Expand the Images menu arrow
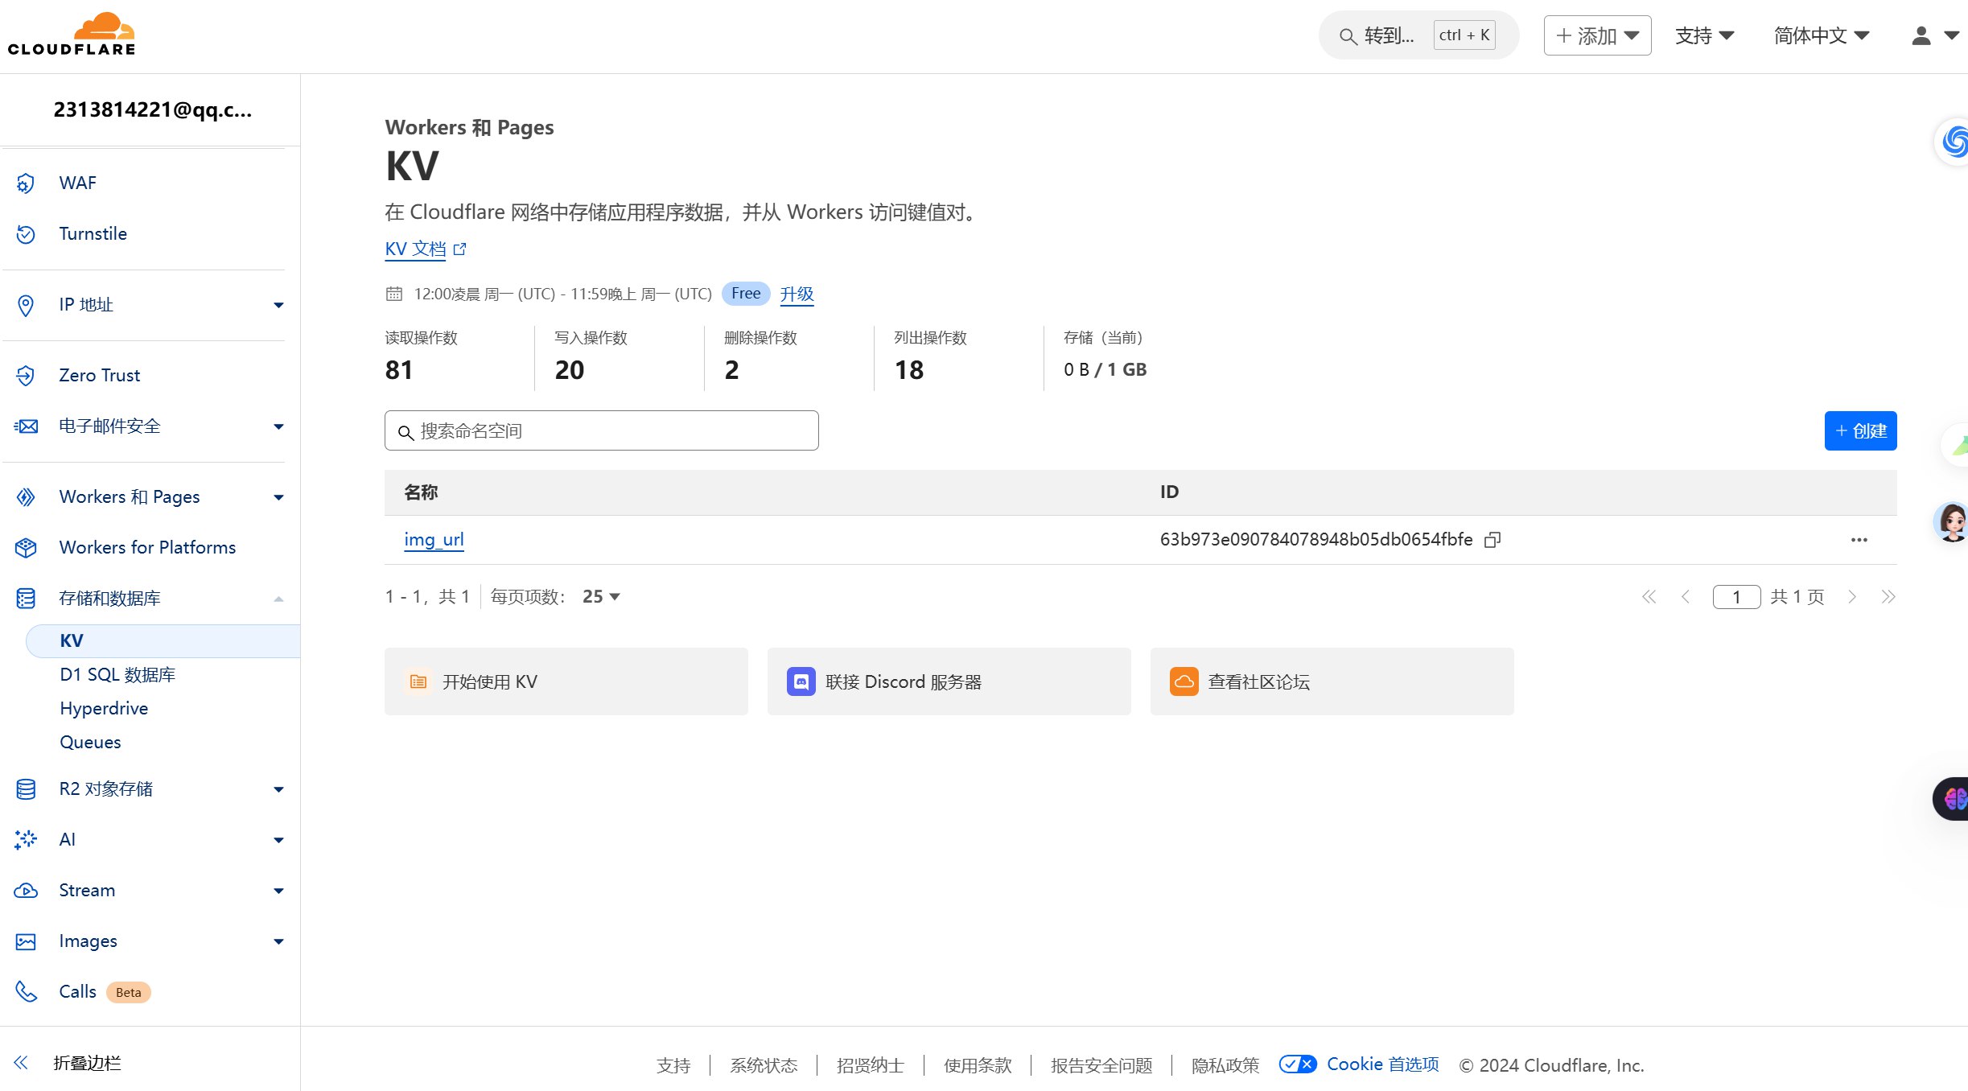 click(278, 941)
